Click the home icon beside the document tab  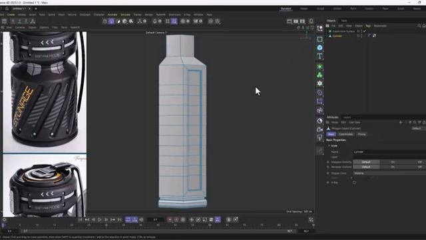tap(7, 9)
